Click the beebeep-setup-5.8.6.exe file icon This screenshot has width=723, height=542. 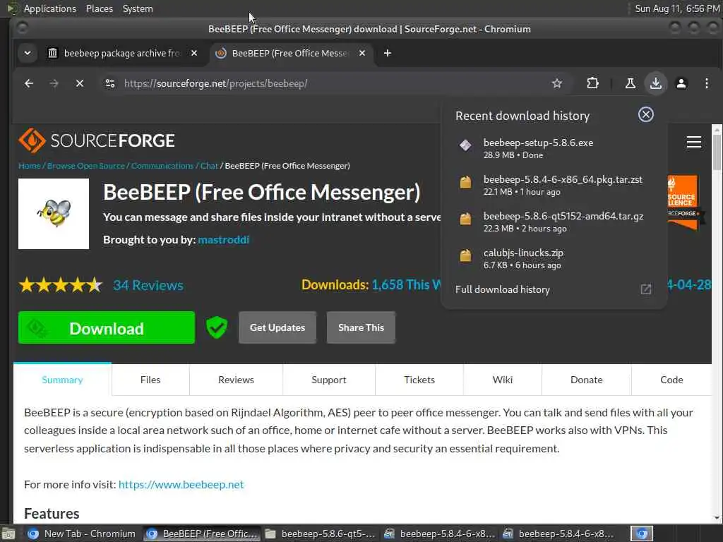pyautogui.click(x=465, y=145)
